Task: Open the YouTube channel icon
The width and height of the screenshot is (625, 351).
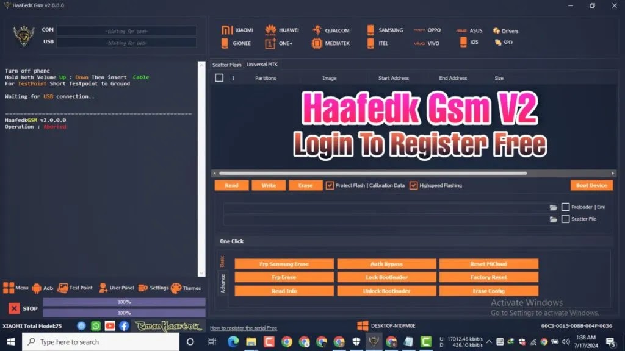Action: pos(110,326)
